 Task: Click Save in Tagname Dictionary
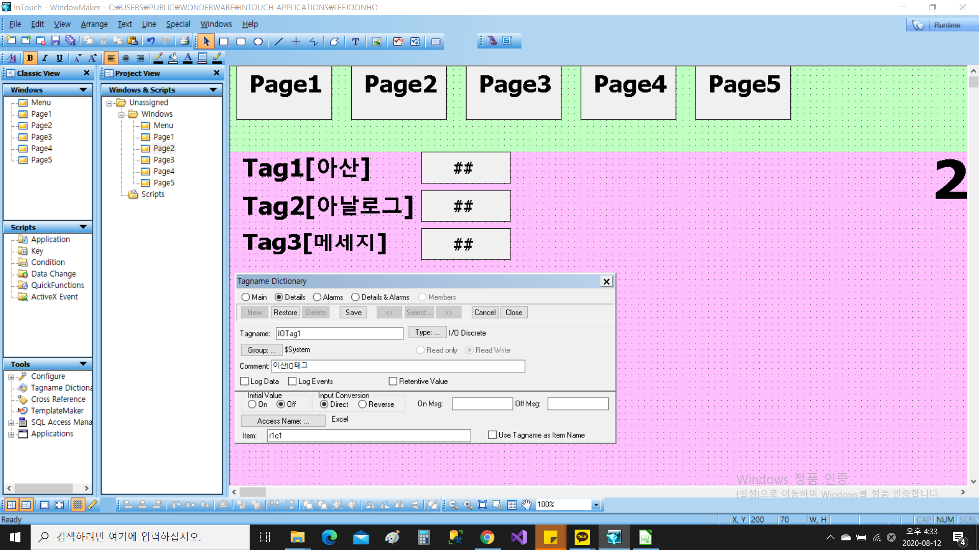tap(353, 313)
